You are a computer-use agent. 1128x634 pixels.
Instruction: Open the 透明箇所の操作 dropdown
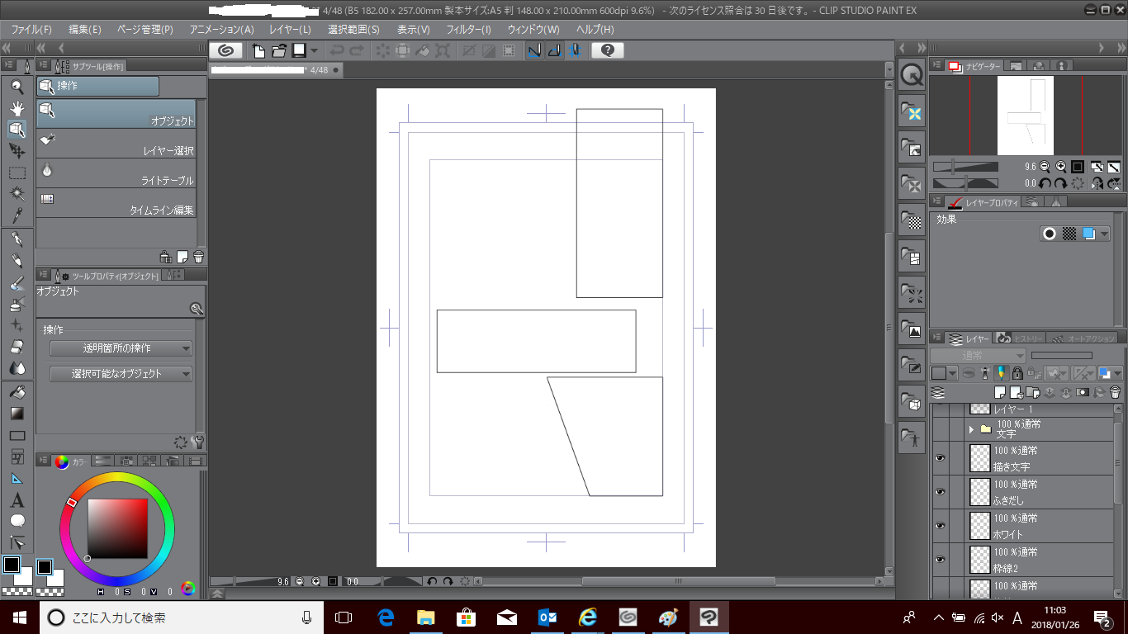121,348
